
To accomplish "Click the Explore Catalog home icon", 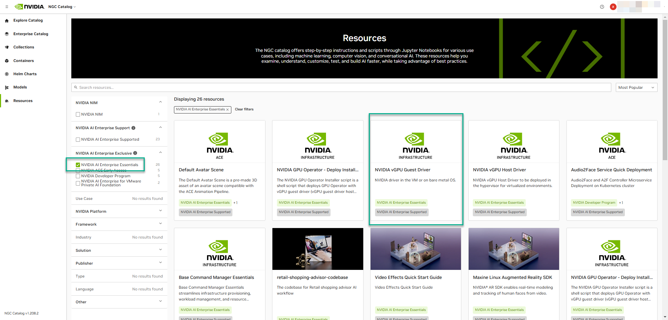I will (x=7, y=21).
